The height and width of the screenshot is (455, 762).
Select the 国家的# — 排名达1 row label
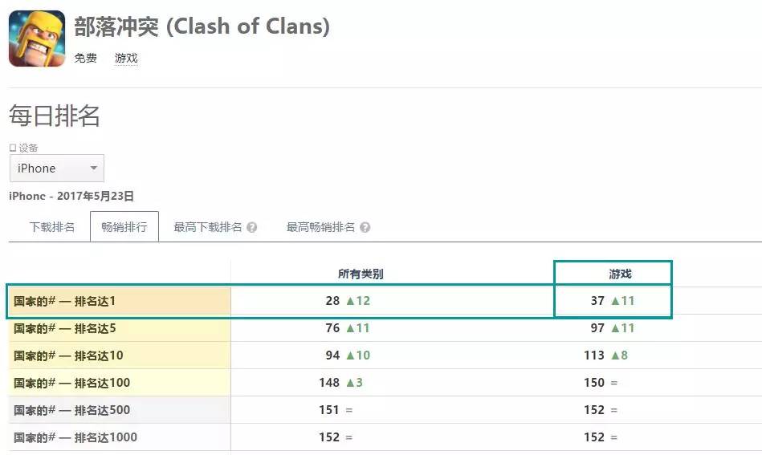click(x=65, y=301)
